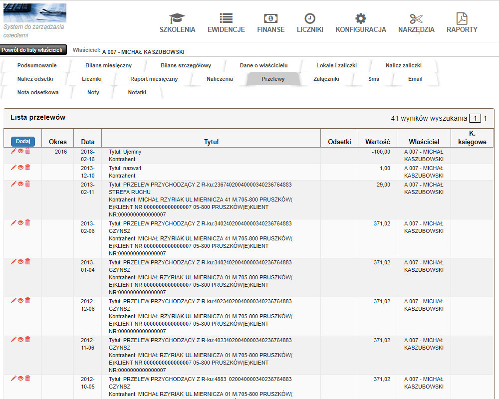View the CZYNSZ transfer dated 2012-10-05

(20, 379)
